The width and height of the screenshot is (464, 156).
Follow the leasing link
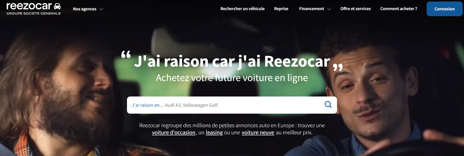[x=214, y=133]
